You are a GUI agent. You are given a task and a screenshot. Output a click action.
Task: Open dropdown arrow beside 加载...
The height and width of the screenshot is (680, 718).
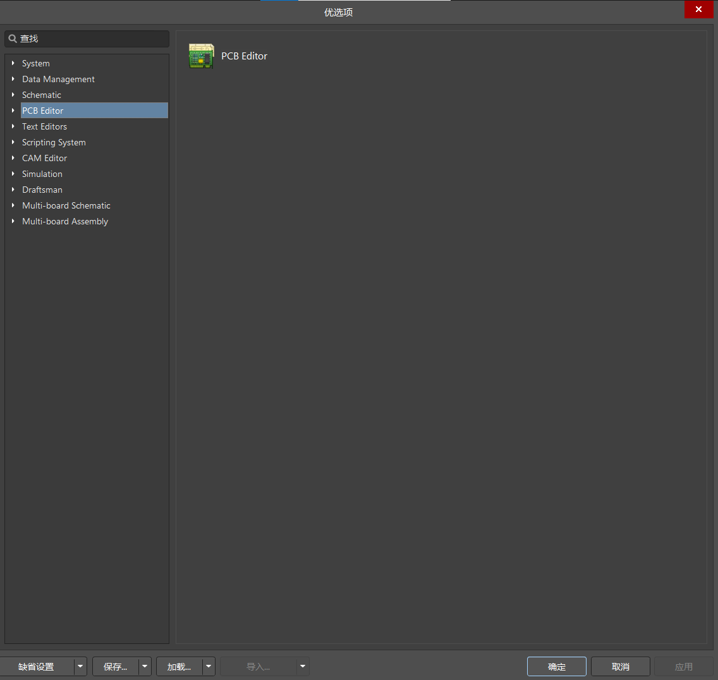(209, 667)
